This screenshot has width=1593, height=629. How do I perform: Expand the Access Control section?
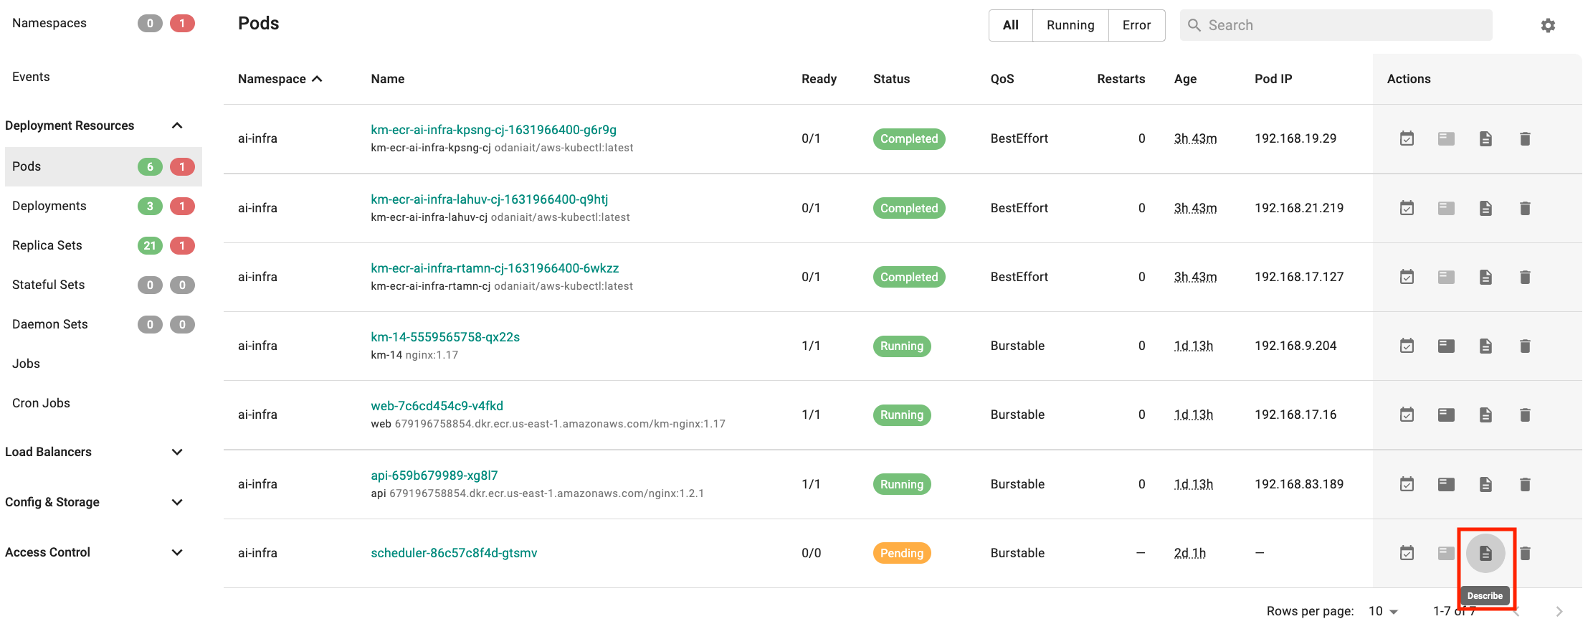177,552
